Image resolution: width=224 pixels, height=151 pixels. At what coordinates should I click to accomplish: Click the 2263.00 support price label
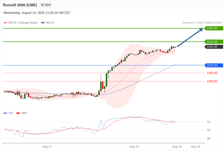pyautogui.click(x=212, y=73)
